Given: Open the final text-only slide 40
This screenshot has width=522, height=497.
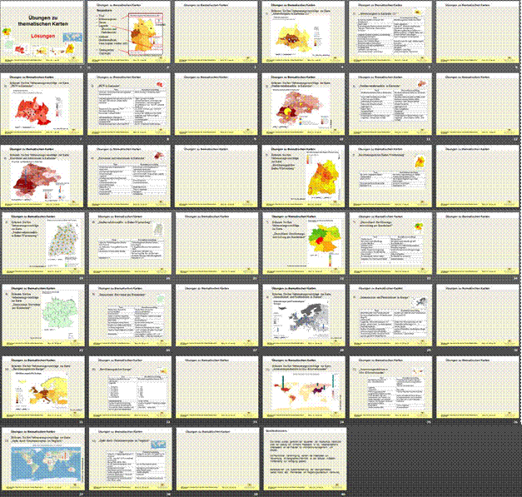Looking at the screenshot, I should coord(303,460).
